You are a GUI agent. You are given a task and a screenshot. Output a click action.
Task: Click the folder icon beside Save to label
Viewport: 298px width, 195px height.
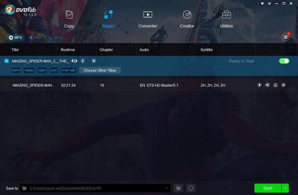[x=24, y=188]
